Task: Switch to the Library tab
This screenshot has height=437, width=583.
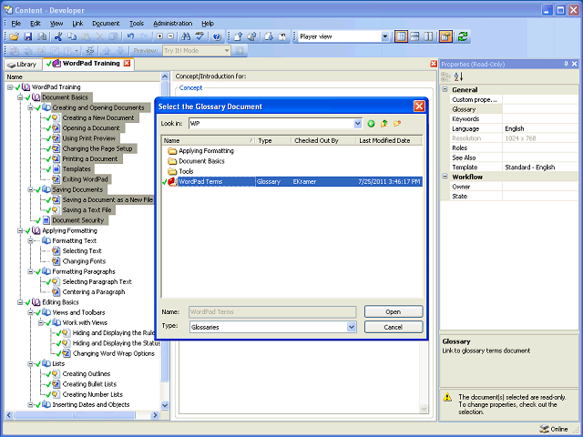Action: pyautogui.click(x=23, y=65)
